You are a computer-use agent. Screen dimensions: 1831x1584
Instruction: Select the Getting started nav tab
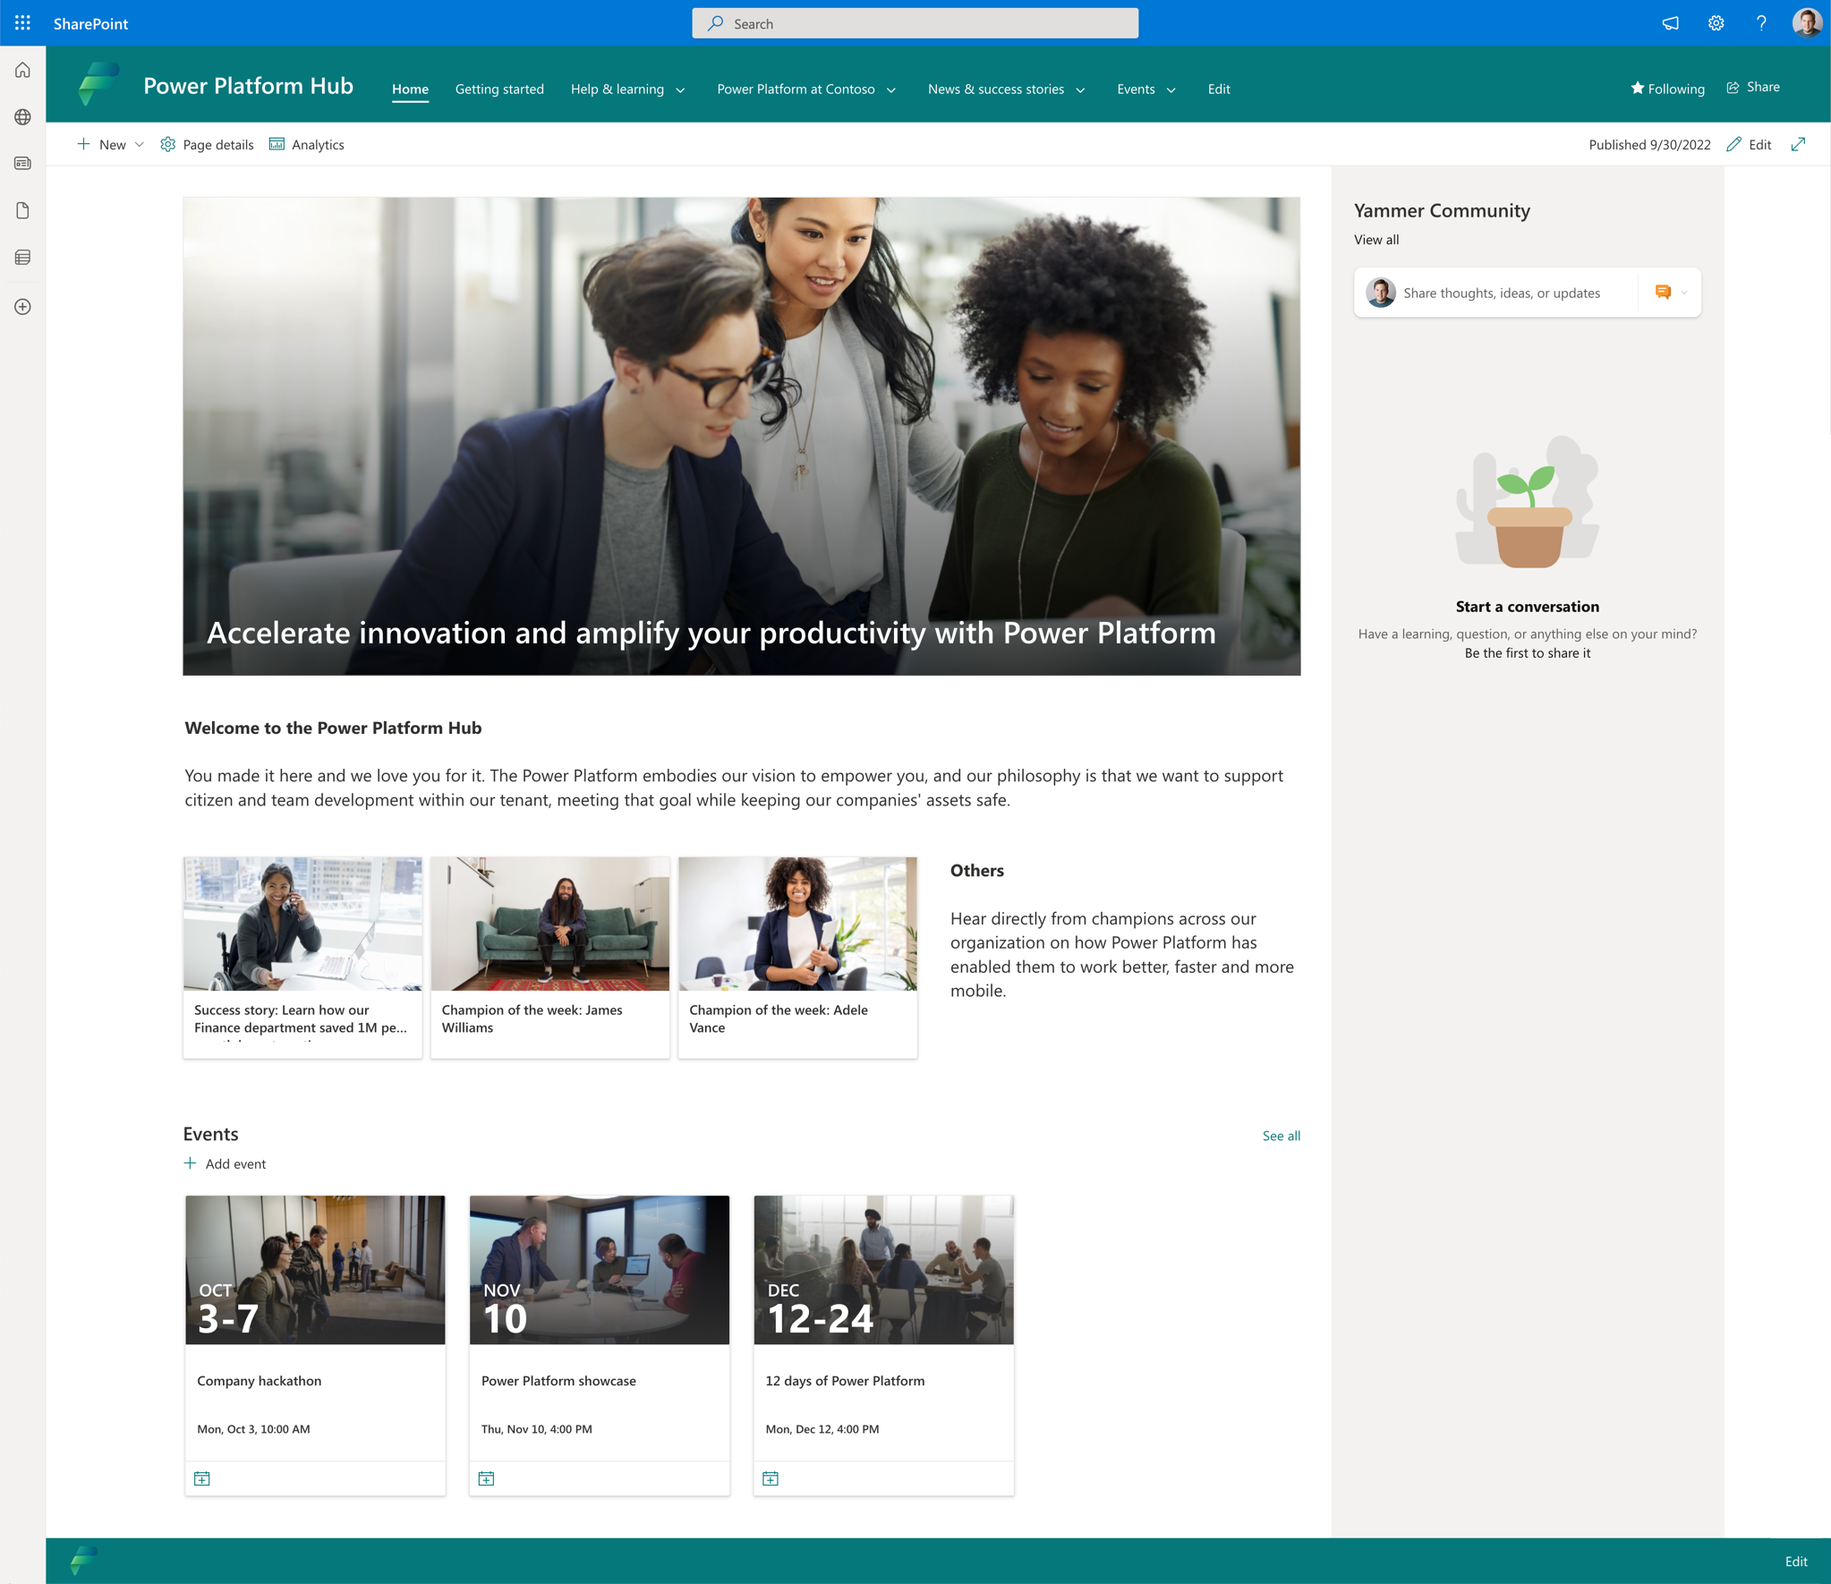[x=498, y=89]
